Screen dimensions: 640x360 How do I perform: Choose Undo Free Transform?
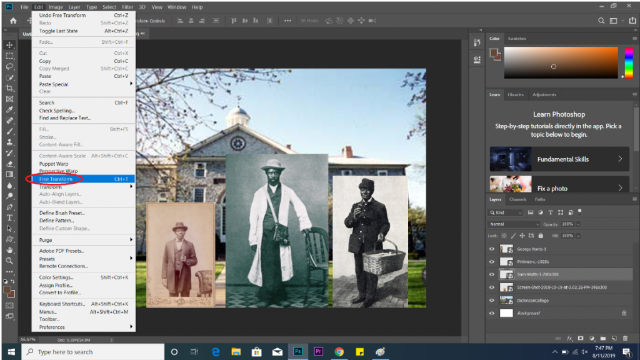coord(84,16)
